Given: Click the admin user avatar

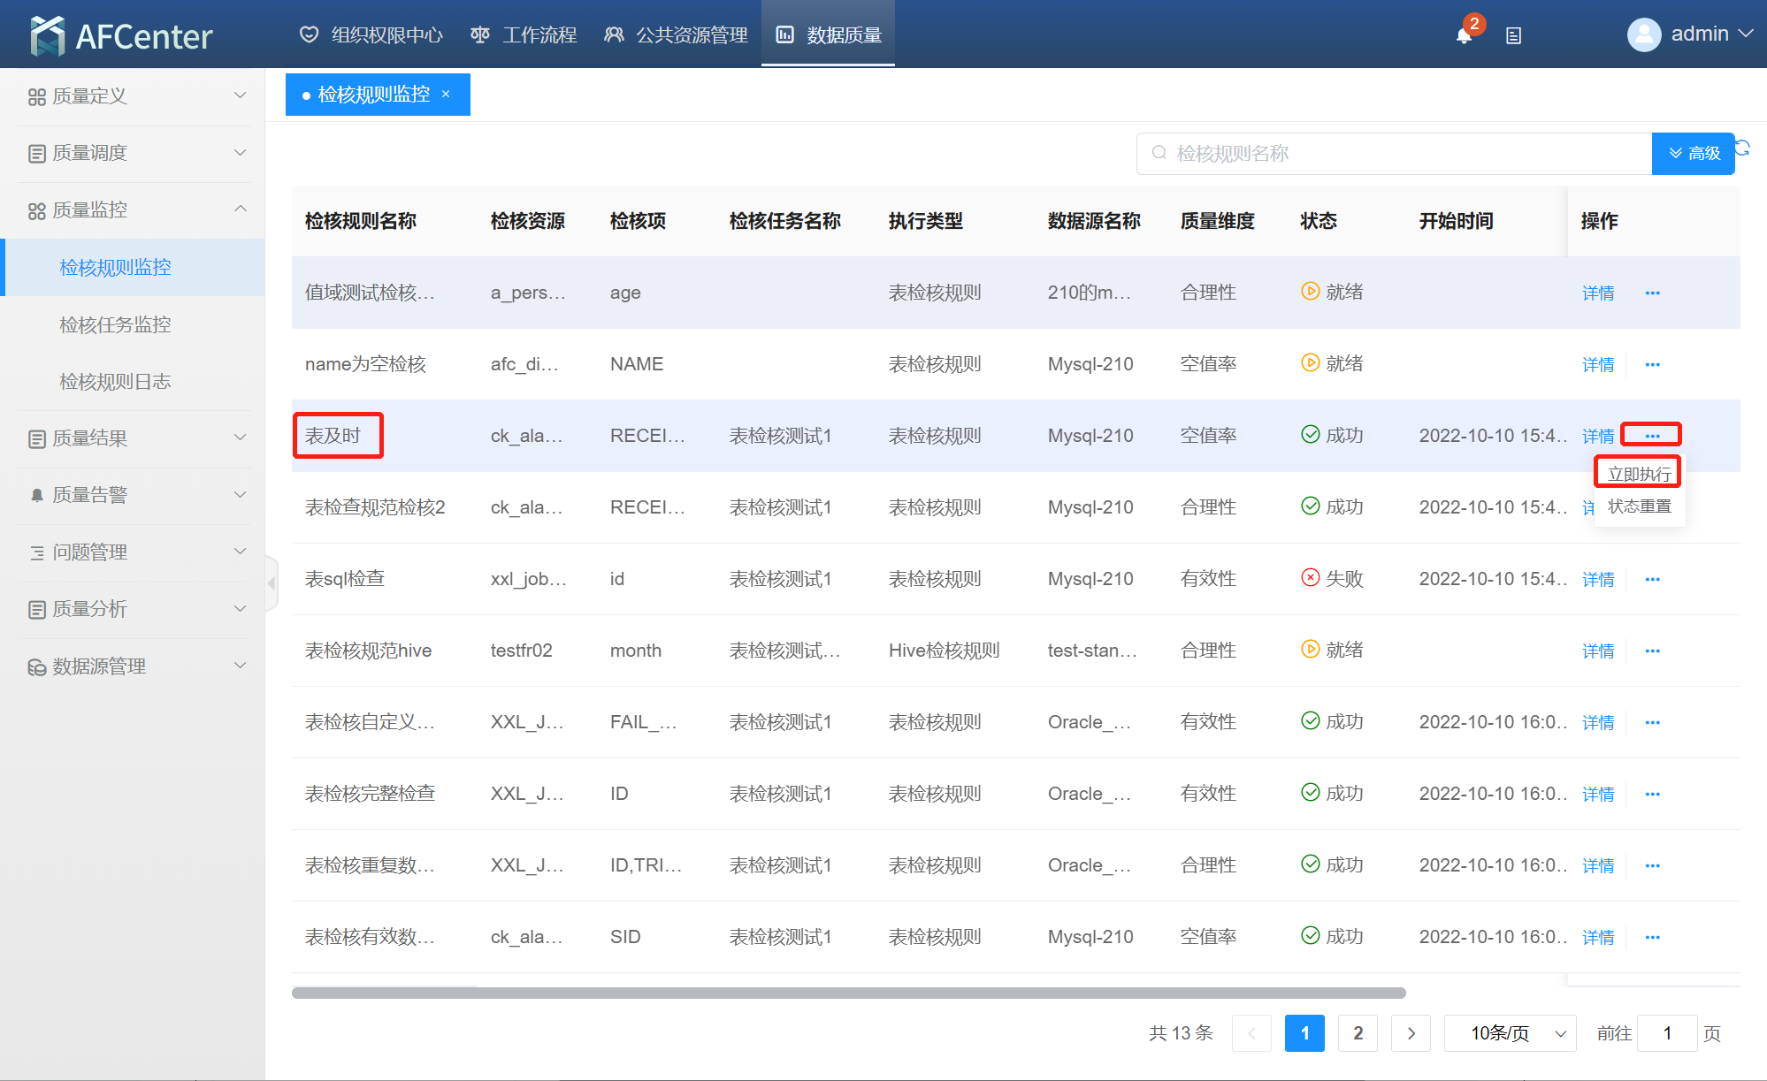Looking at the screenshot, I should (1643, 34).
